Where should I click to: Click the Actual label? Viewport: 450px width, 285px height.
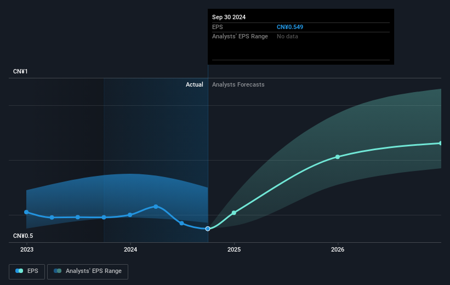point(194,84)
